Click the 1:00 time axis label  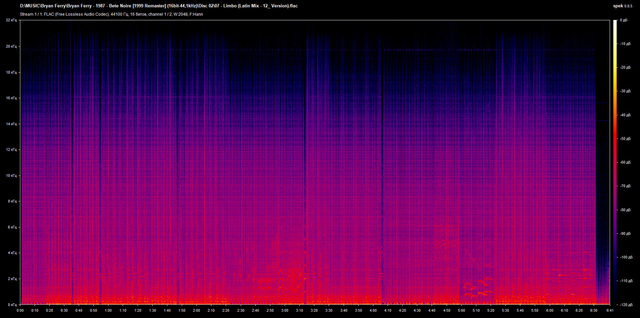point(108,311)
